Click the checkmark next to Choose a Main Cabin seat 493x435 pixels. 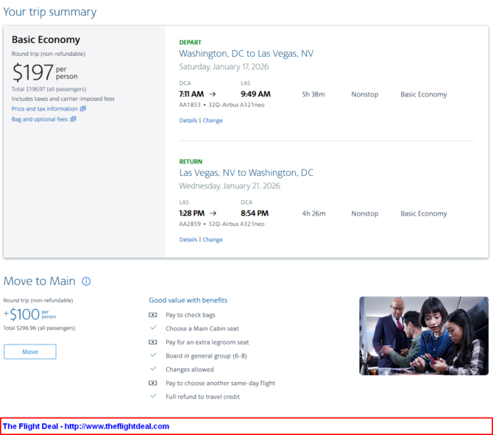click(153, 328)
